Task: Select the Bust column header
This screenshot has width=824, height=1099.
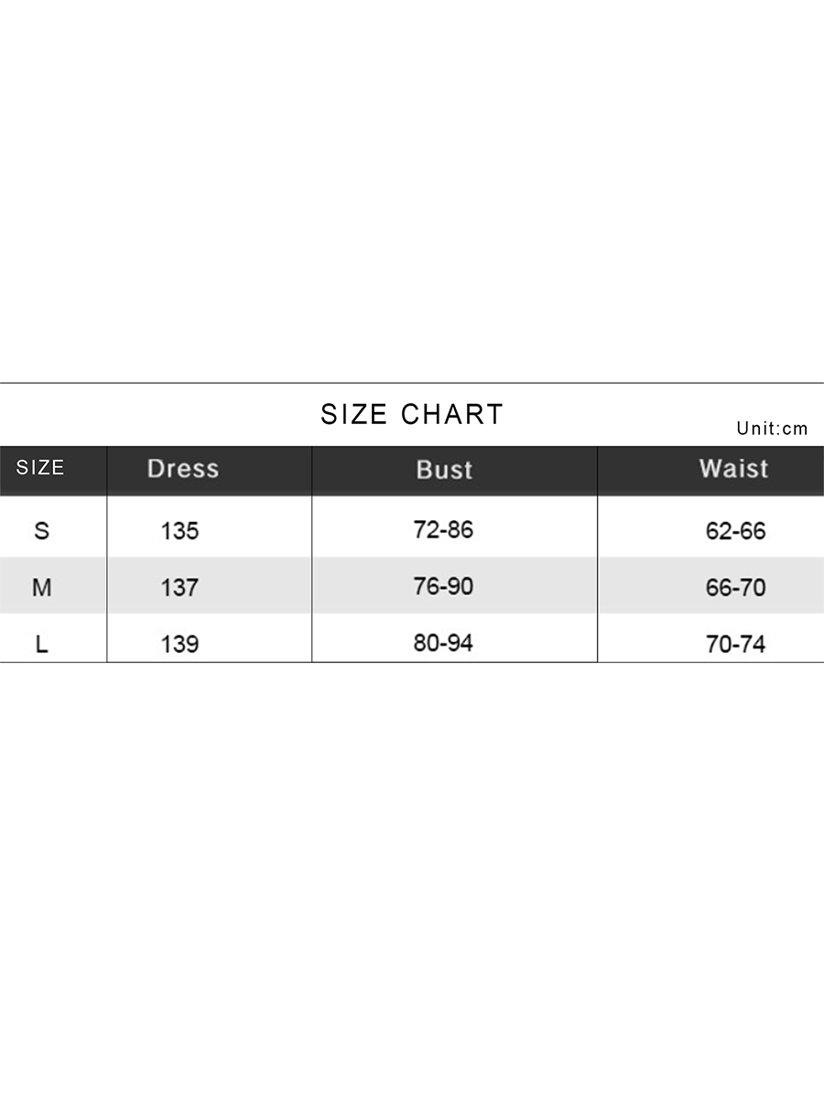Action: pos(444,470)
